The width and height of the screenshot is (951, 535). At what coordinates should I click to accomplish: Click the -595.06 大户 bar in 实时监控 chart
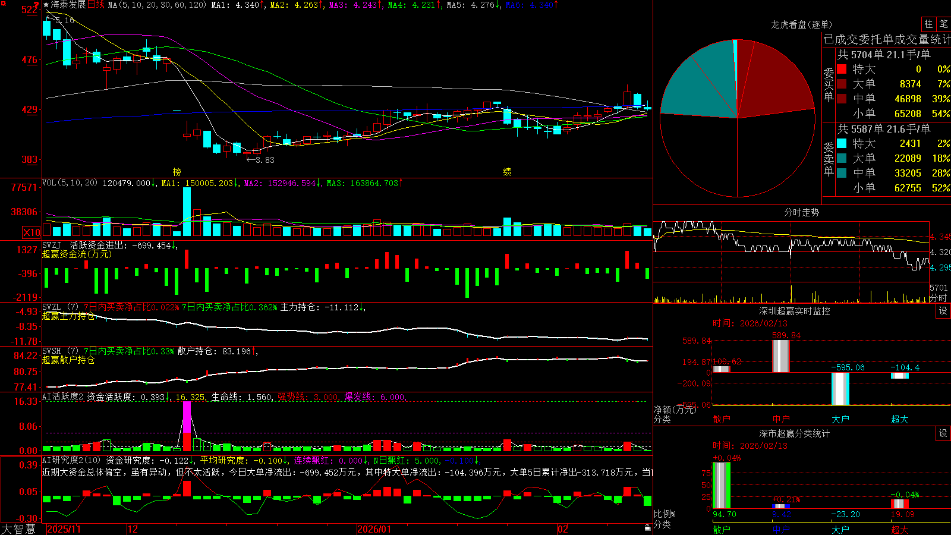840,389
